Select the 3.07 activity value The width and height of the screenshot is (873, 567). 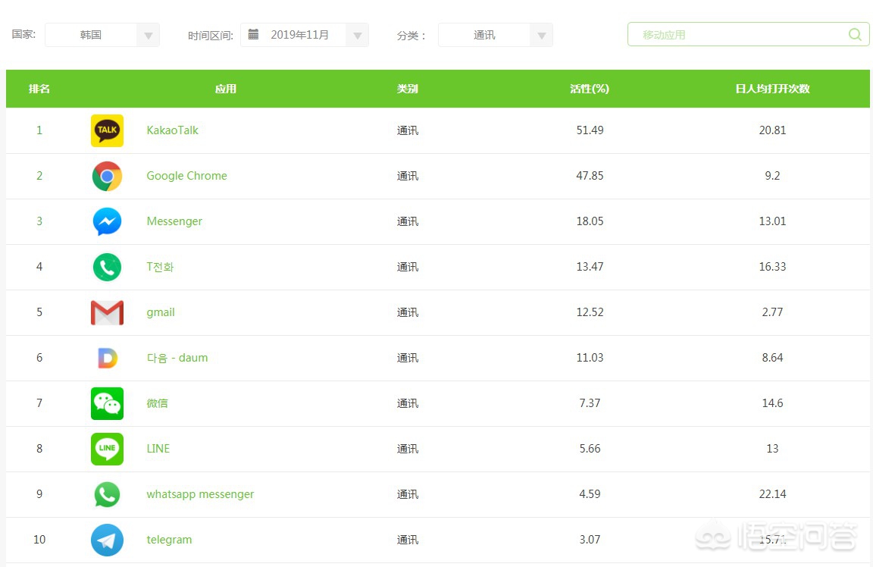pyautogui.click(x=590, y=540)
